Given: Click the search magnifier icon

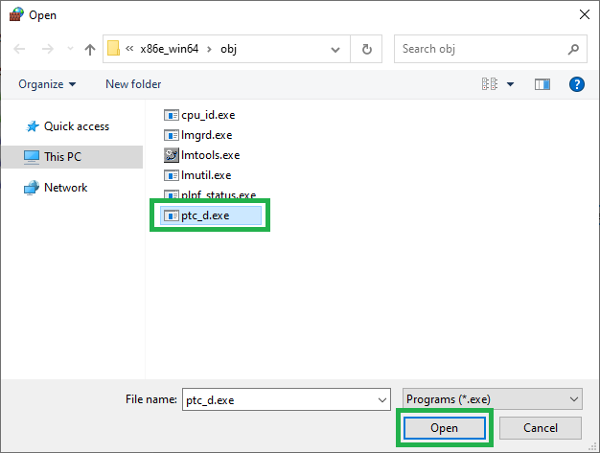Looking at the screenshot, I should [x=572, y=49].
